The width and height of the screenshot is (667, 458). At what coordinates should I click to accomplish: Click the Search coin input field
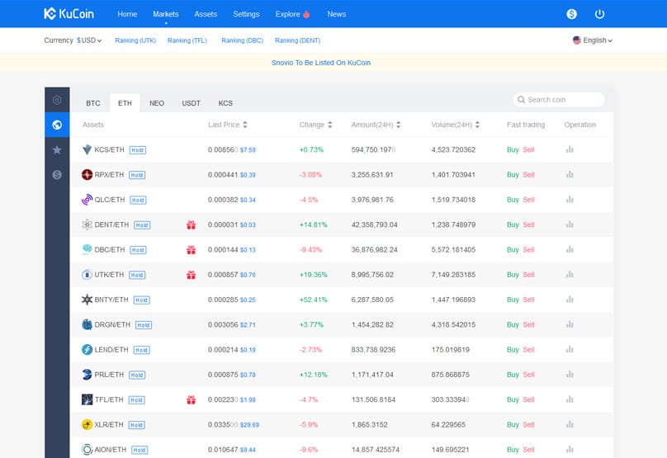561,100
